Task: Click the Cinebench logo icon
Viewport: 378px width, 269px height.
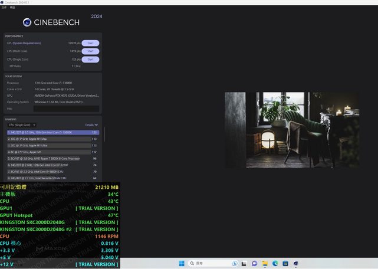Action: 27,22
